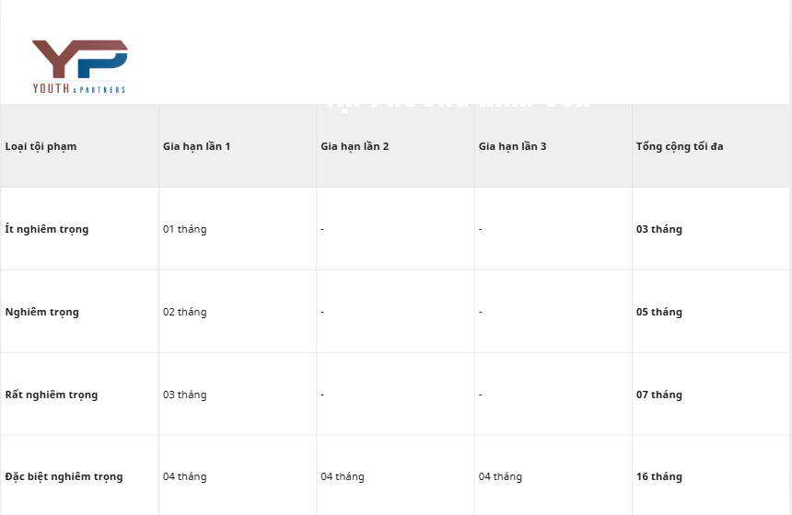The height and width of the screenshot is (515, 792).
Task: Click the '03 tháng' total cell
Action: click(659, 229)
